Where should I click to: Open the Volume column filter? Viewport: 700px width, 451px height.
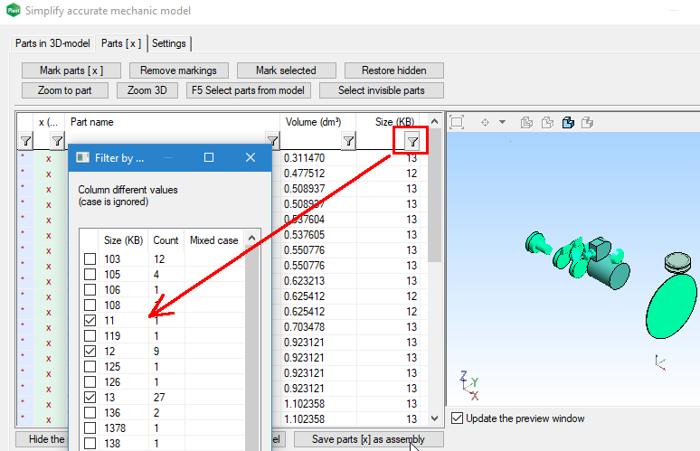click(x=348, y=140)
